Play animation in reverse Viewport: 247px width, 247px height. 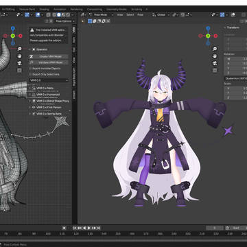(84, 228)
